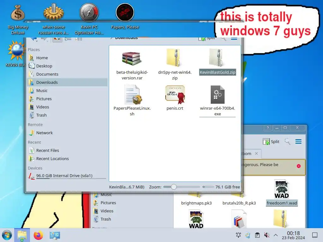Click the zoom slider handle in the status bar
Image resolution: width=323 pixels, height=242 pixels.
(x=174, y=187)
